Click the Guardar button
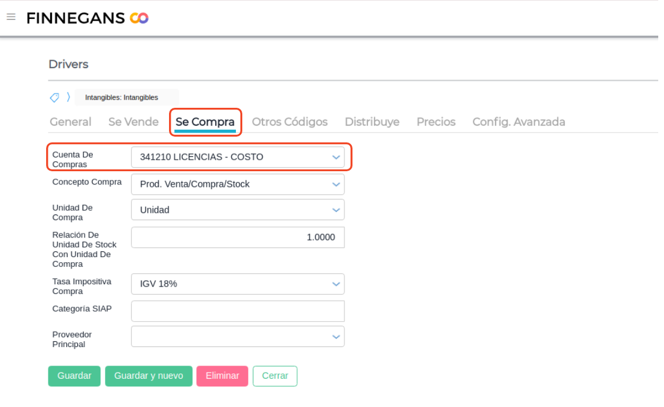Image resolution: width=664 pixels, height=407 pixels. tap(74, 376)
